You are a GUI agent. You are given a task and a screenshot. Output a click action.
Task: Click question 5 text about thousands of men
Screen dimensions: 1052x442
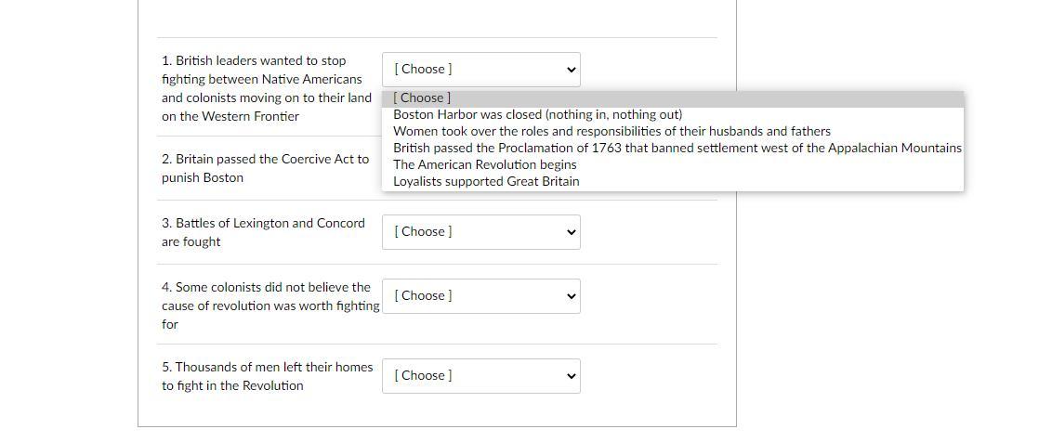point(267,376)
